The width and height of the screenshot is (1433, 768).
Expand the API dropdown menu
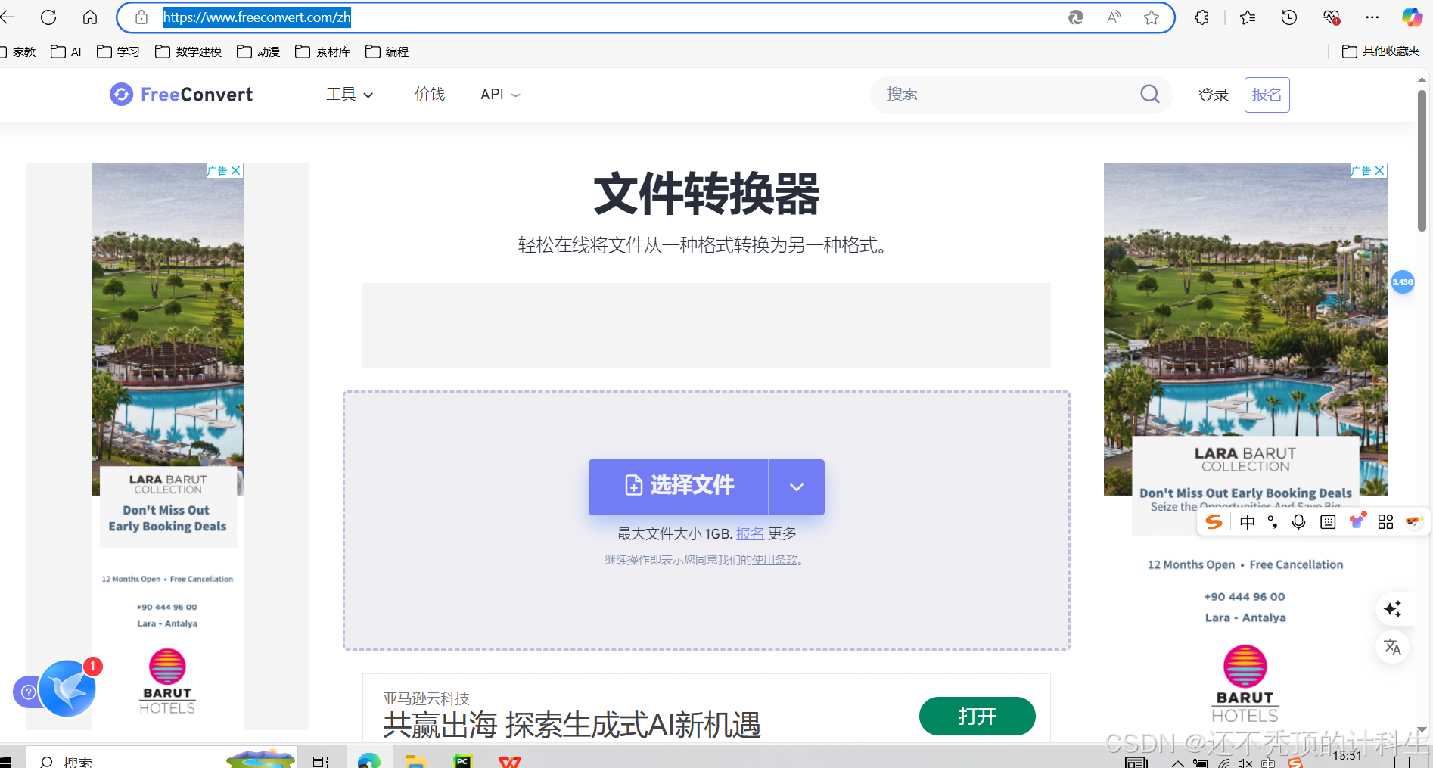tap(500, 94)
